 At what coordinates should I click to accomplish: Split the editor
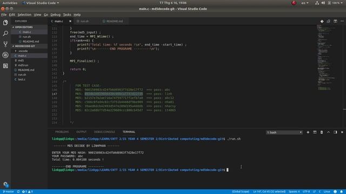[x=335, y=22]
